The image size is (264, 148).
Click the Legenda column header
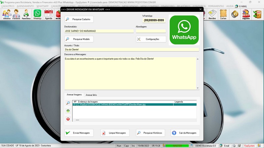(x=185, y=102)
